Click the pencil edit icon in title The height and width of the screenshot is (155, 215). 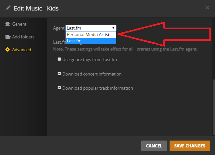click(x=8, y=8)
